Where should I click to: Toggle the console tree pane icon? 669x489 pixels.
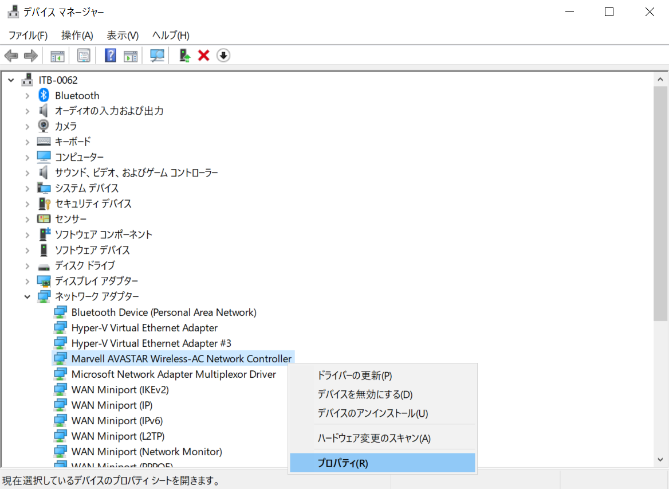coord(57,56)
